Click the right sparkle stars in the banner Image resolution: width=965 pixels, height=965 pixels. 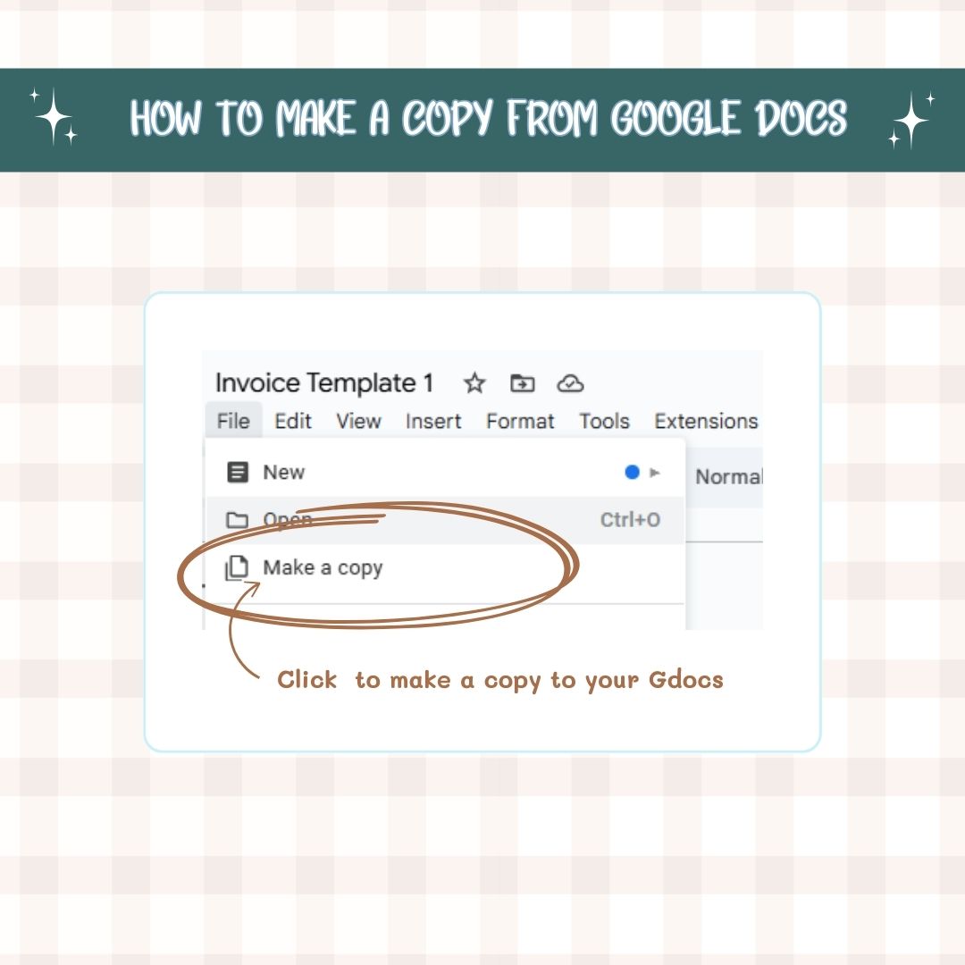[x=911, y=120]
